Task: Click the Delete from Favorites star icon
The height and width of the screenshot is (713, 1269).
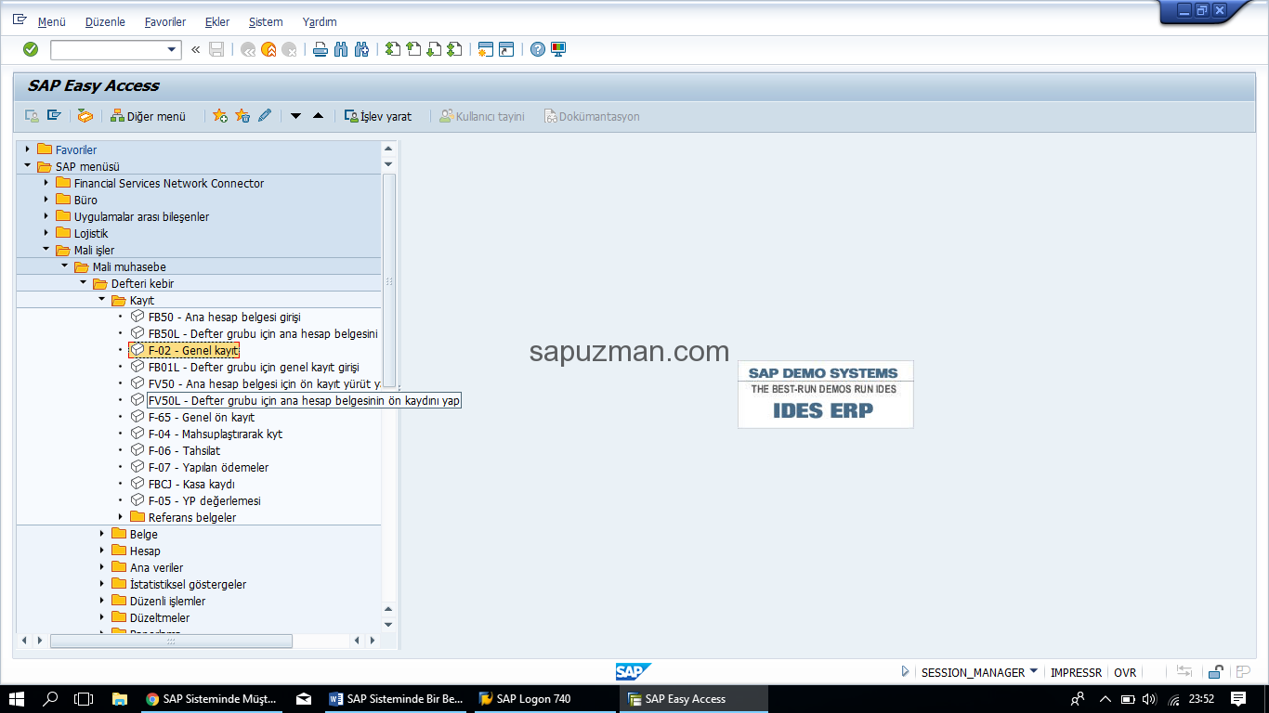Action: 242,115
